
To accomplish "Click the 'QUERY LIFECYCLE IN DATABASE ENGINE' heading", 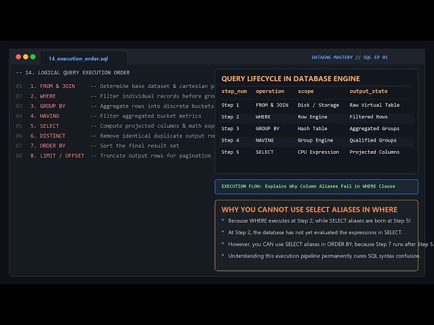I will point(291,79).
